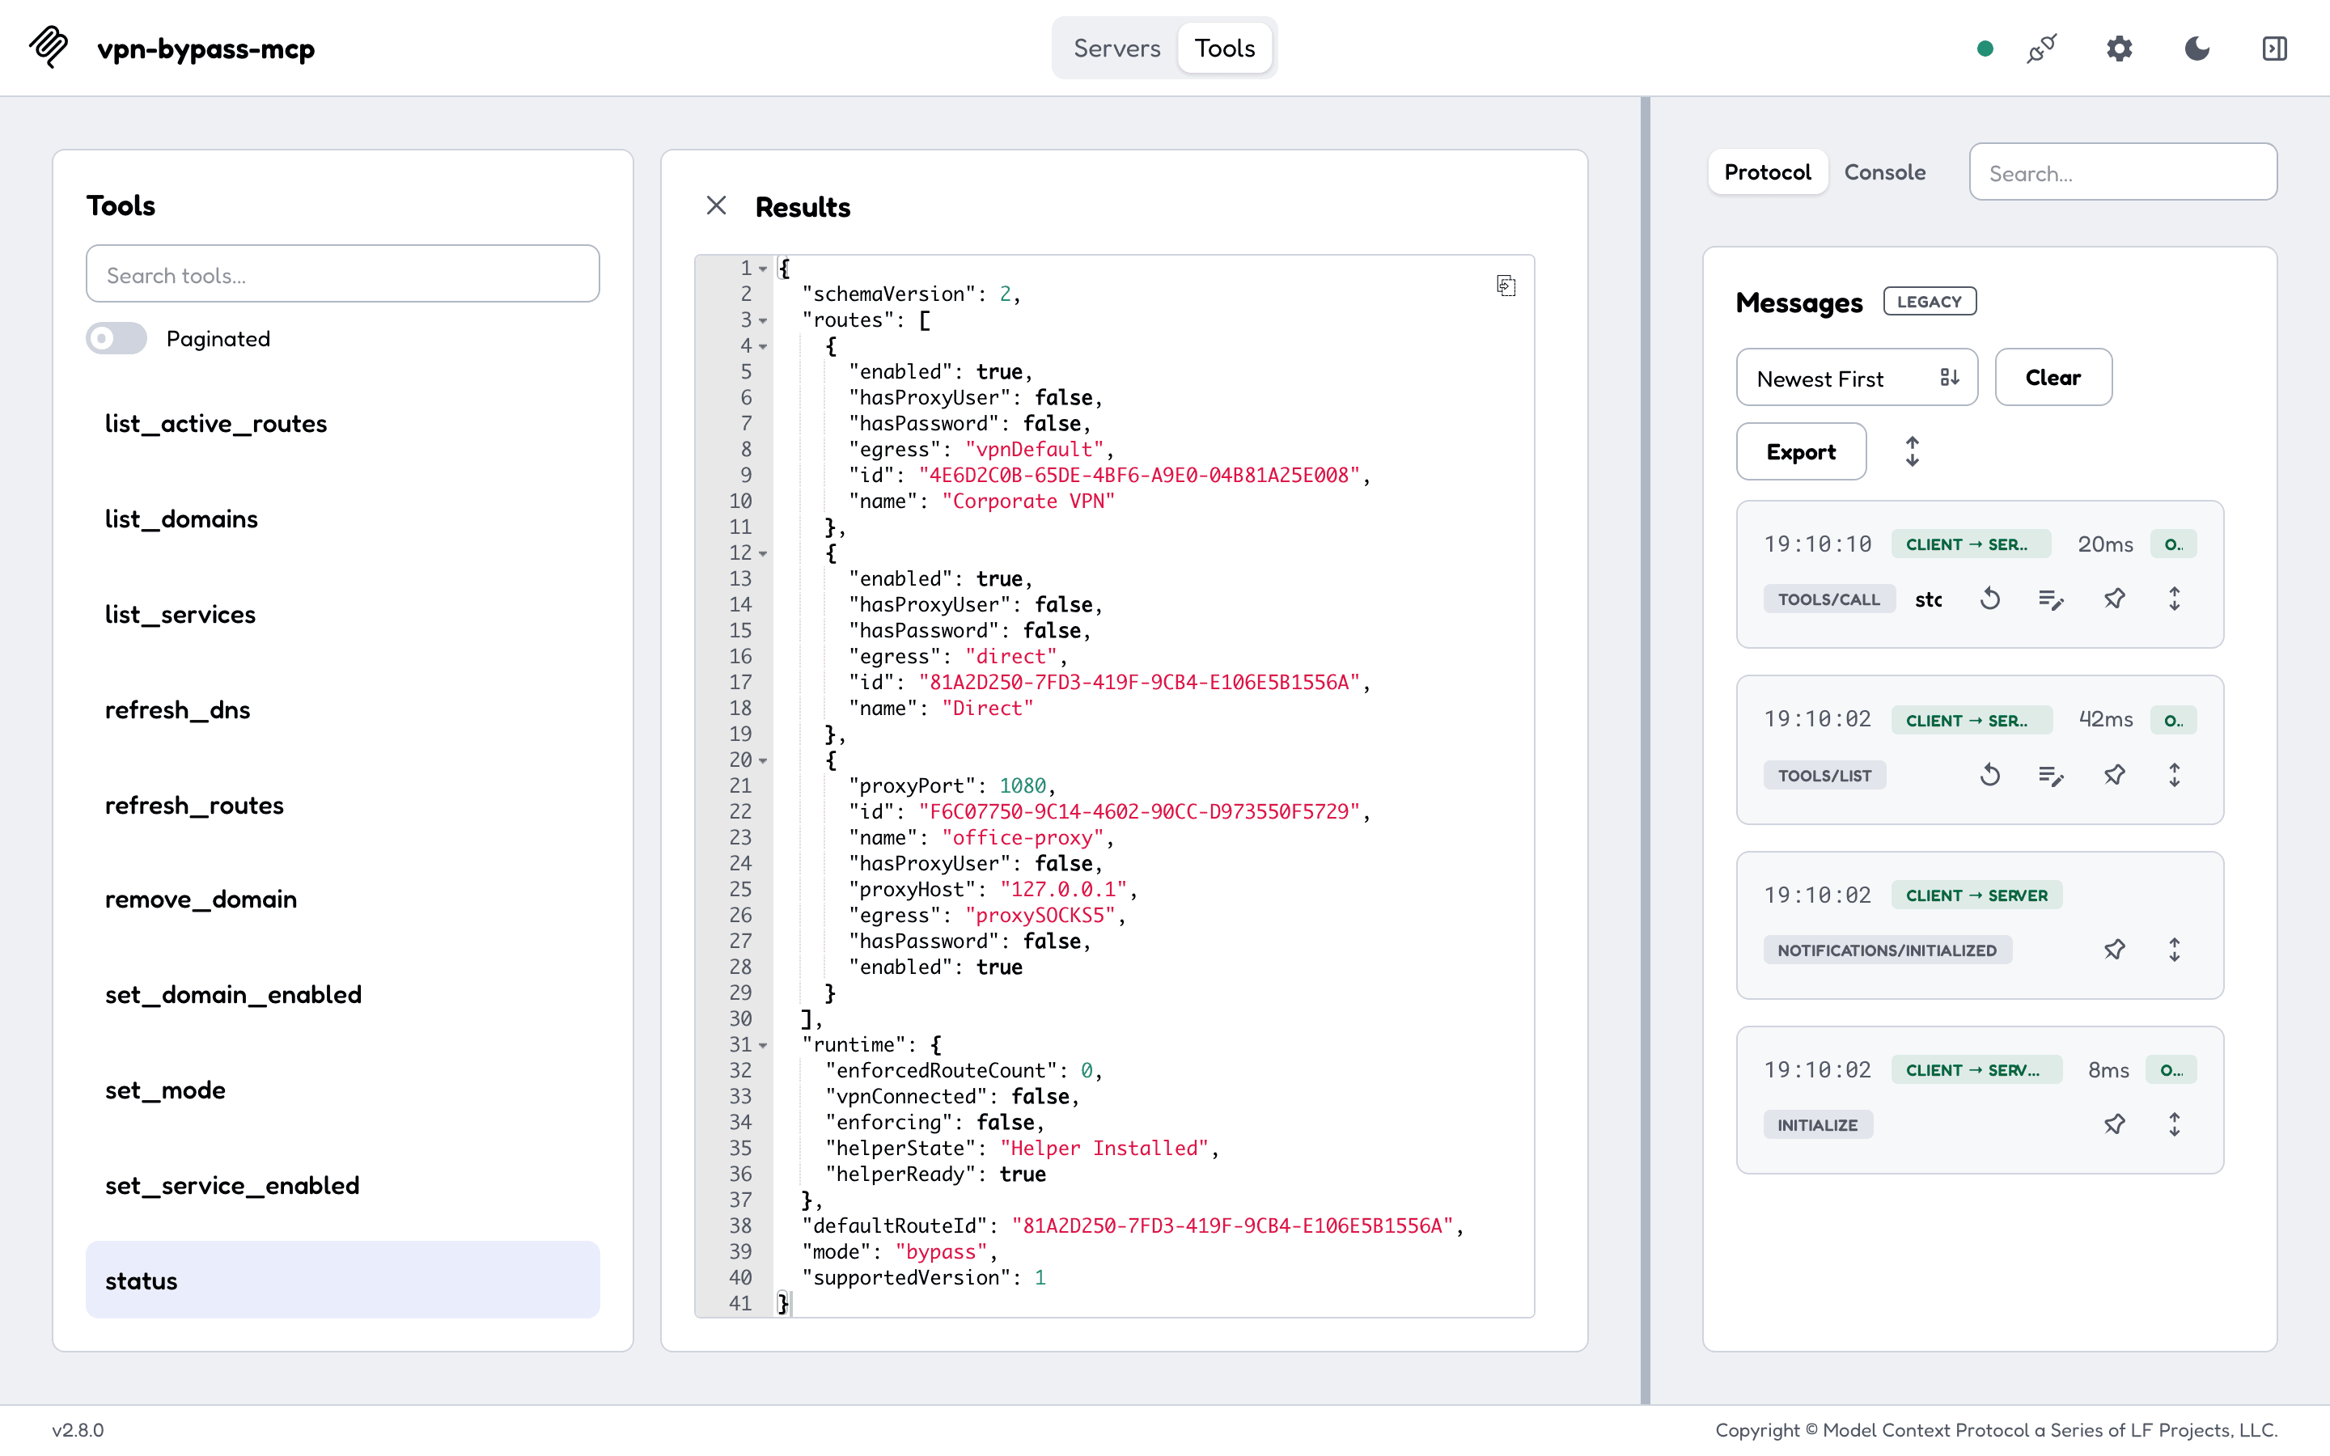The image size is (2330, 1456).
Task: Switch to the Servers tab
Action: click(1116, 49)
